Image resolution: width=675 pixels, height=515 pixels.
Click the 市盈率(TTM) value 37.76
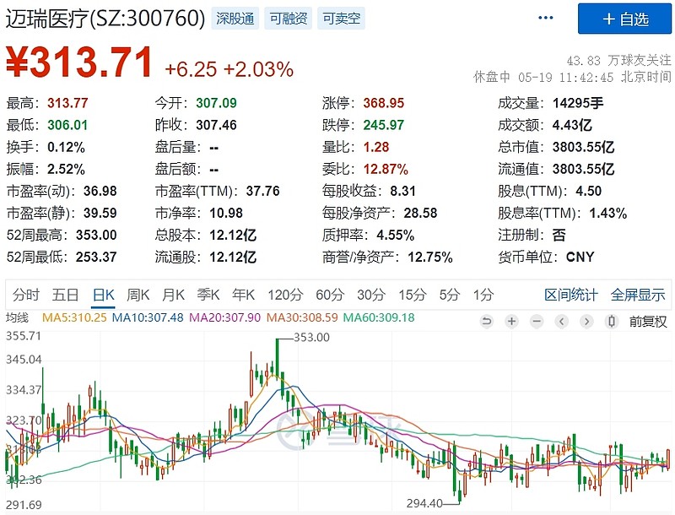(x=262, y=191)
